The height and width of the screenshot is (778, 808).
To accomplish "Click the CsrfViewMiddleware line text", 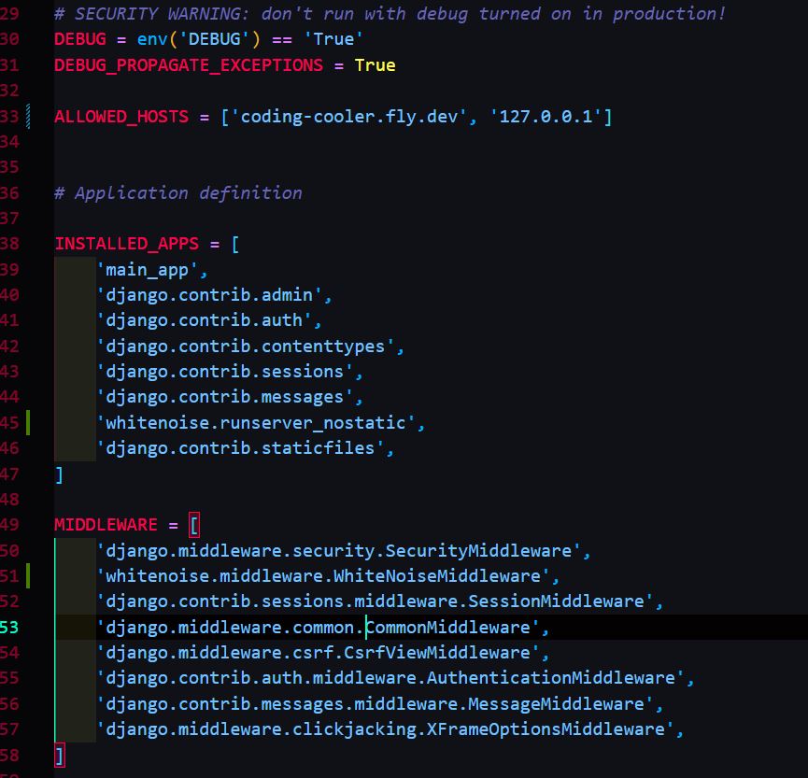I will [322, 653].
